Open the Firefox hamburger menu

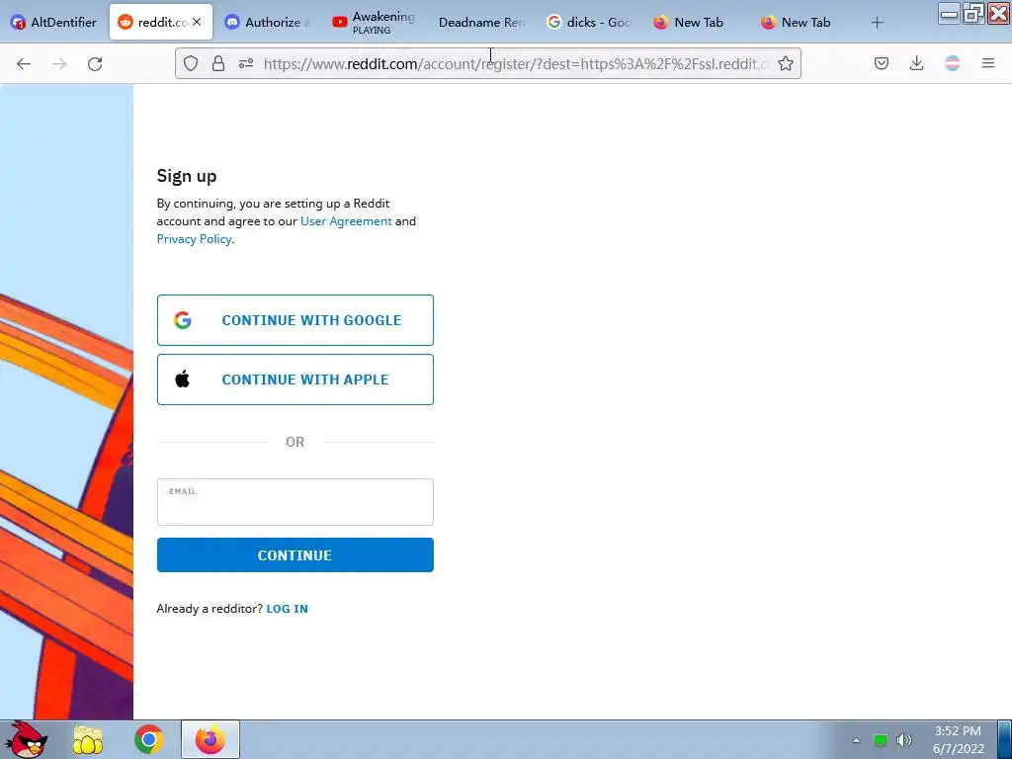988,63
